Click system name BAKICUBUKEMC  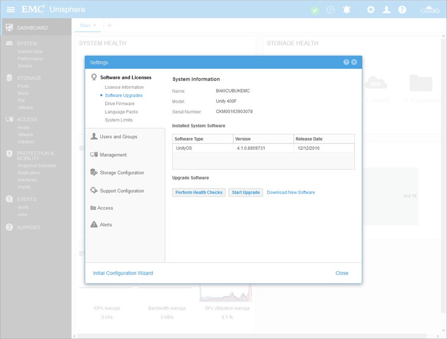pyautogui.click(x=233, y=91)
